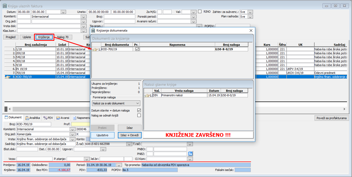This screenshot has height=177, width=352.
Task: Open the Analitika tab with clipboard icon
Action: (x=32, y=118)
